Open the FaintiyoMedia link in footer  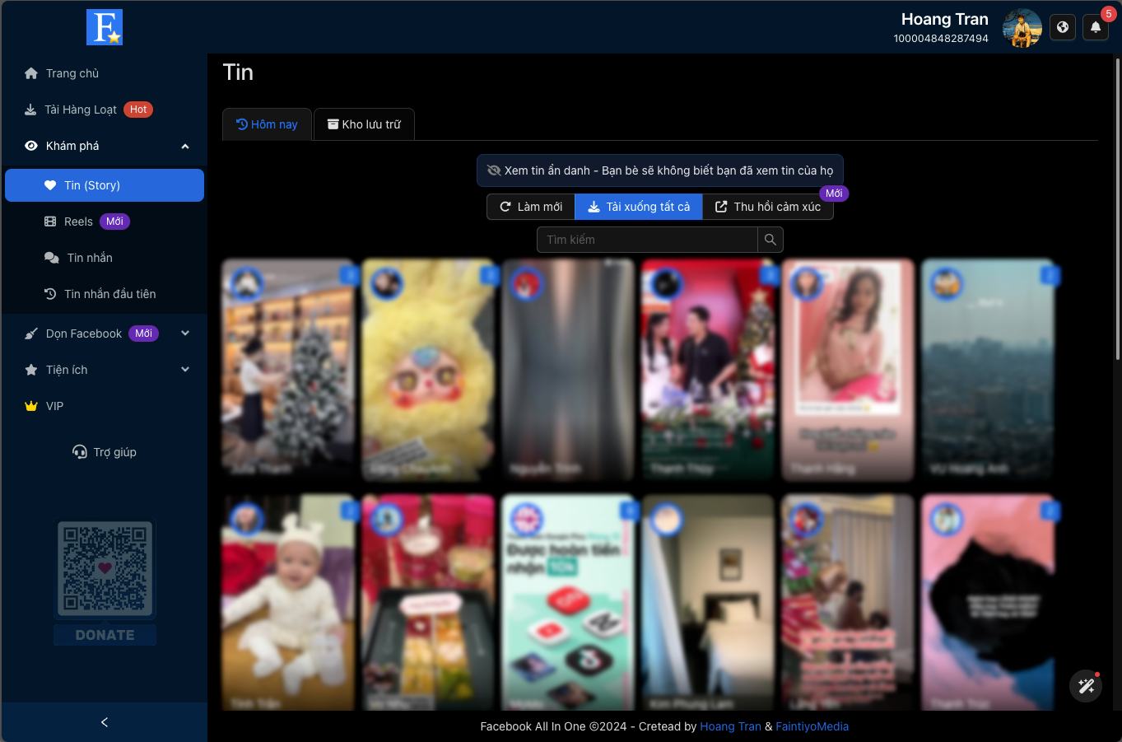click(812, 726)
